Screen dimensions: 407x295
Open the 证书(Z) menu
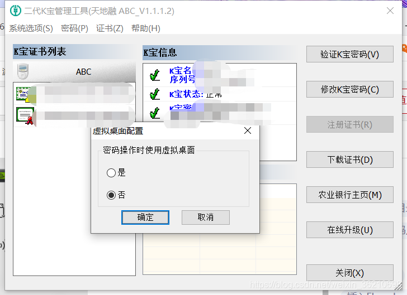pos(110,28)
